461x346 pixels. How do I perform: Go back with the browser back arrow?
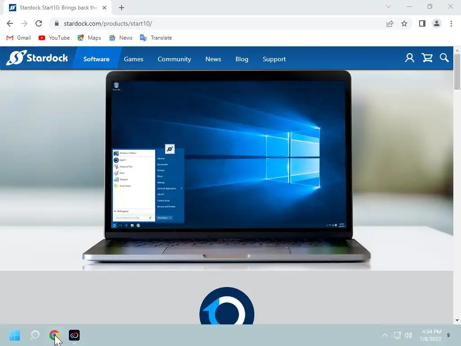click(x=10, y=23)
